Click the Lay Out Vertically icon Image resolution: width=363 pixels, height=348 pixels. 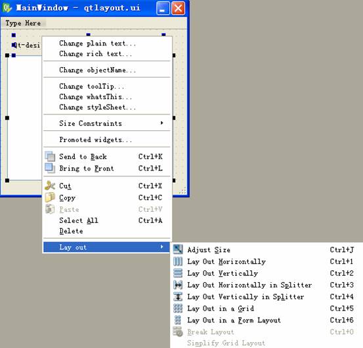point(178,273)
